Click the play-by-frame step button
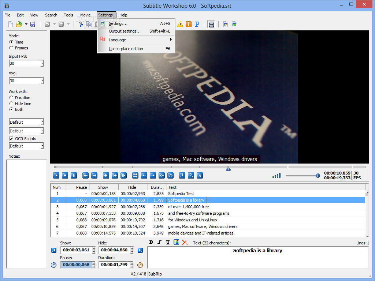The height and width of the screenshot is (281, 375). click(x=123, y=175)
